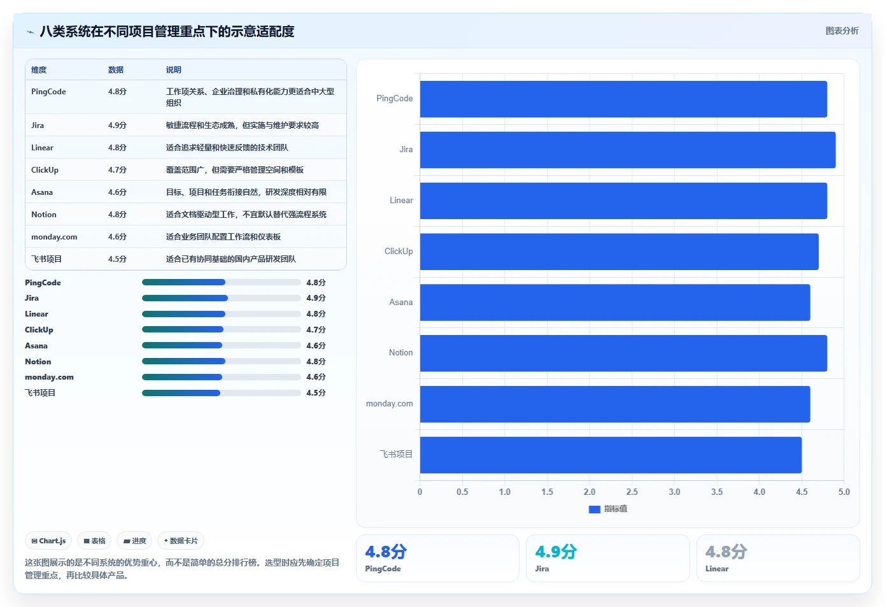Viewport: 885px width, 607px height.
Task: Select the monday.com table row name
Action: [54, 237]
